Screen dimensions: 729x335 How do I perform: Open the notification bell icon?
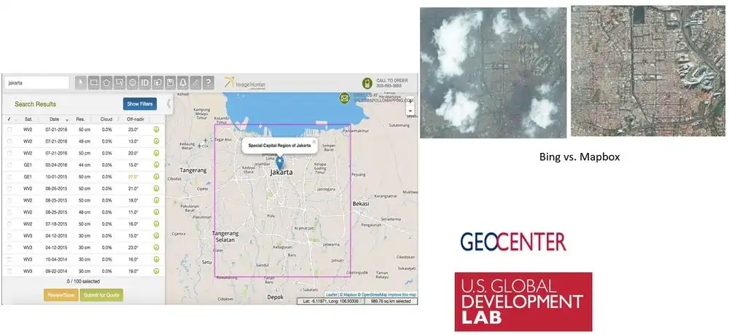click(182, 83)
